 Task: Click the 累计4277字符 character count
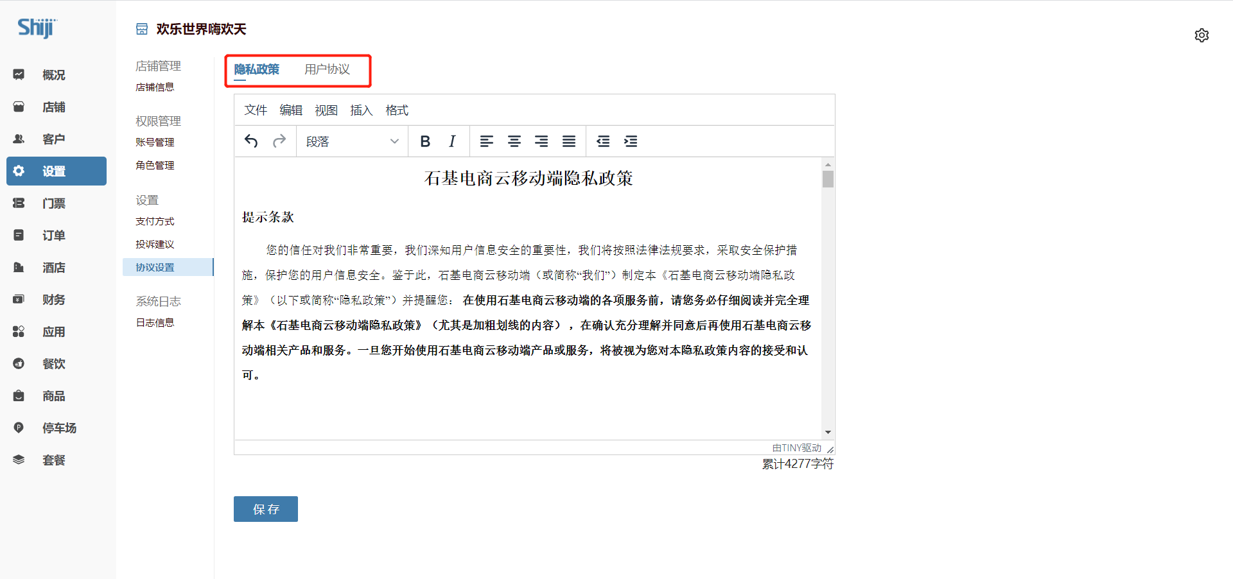(798, 463)
